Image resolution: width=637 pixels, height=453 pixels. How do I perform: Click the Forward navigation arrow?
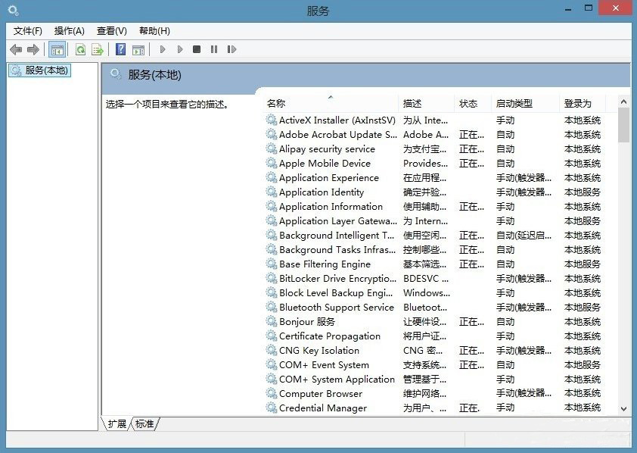(x=33, y=49)
